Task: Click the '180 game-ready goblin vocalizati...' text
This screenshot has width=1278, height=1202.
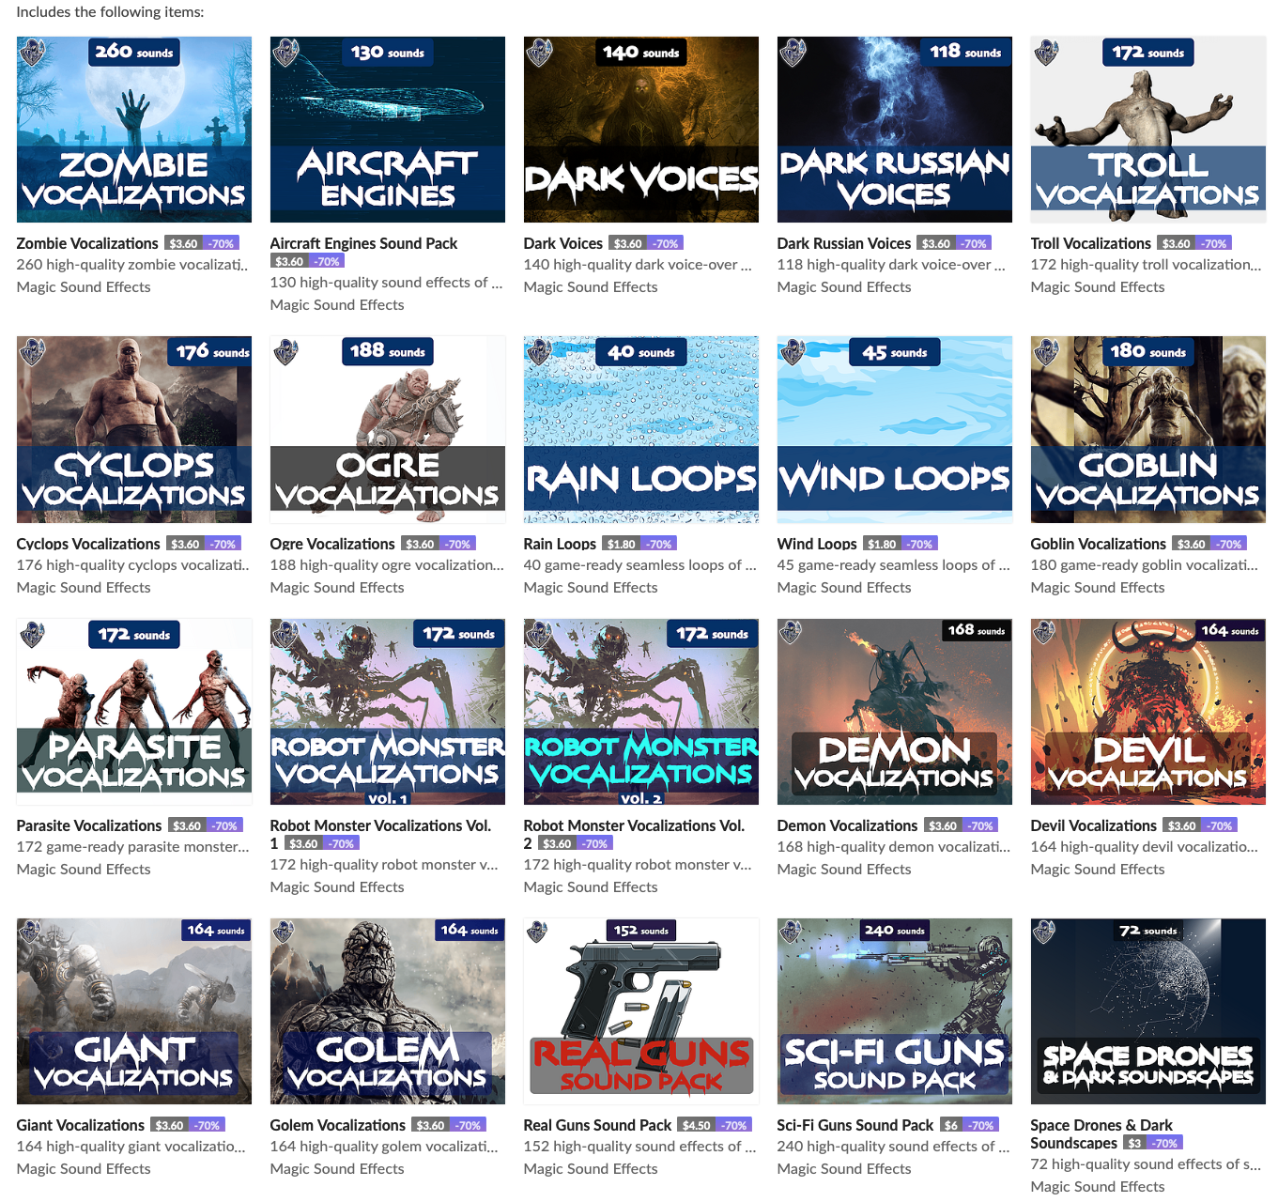Action: pyautogui.click(x=1145, y=565)
